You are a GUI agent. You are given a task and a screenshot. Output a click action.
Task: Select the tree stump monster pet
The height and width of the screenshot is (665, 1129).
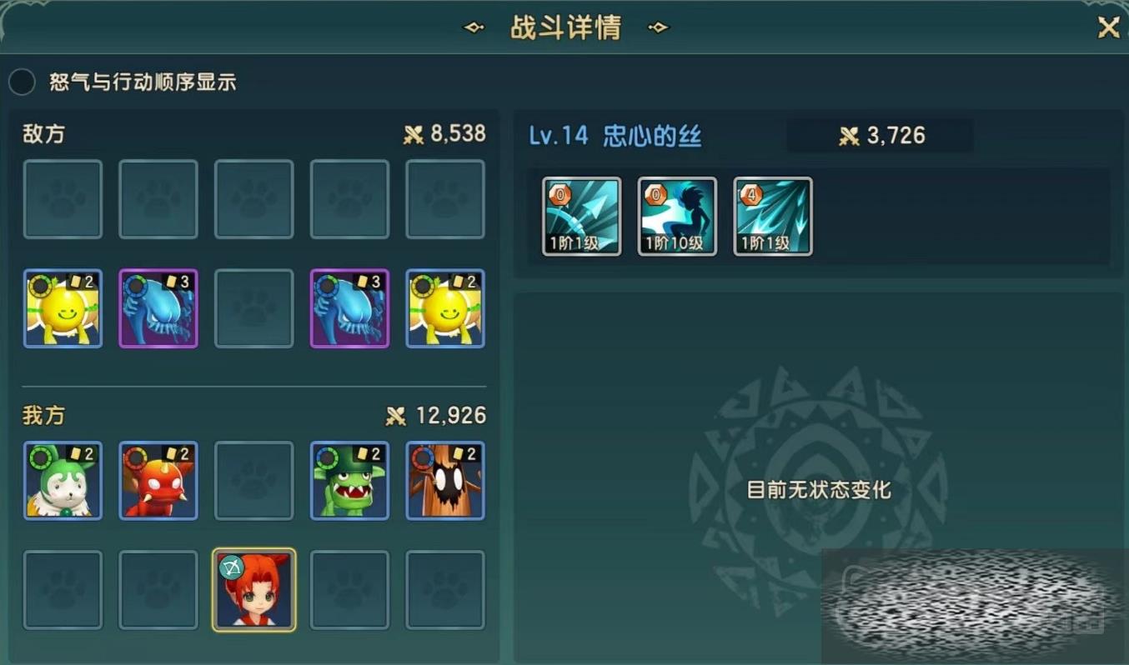click(445, 481)
